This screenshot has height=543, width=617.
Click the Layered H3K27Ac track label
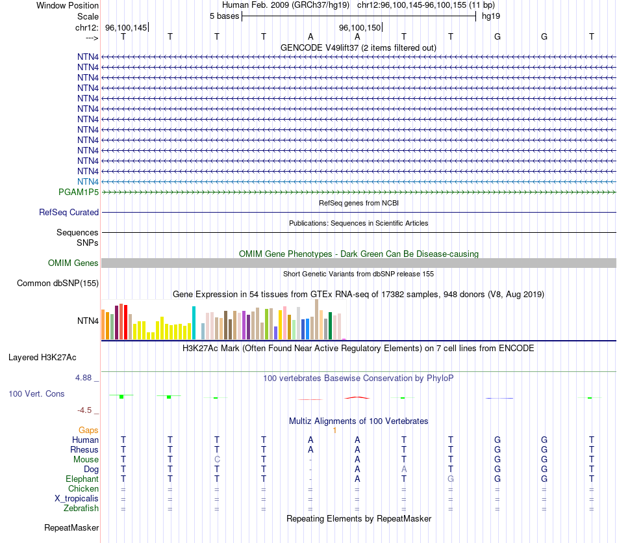coord(42,358)
